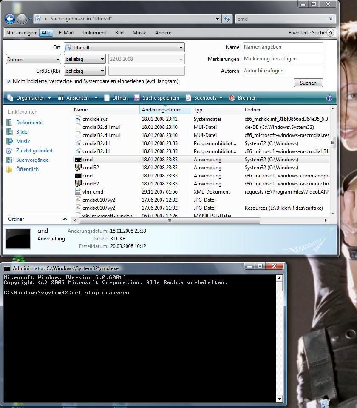
Task: Open the Datum type dropdown
Action: click(x=33, y=59)
